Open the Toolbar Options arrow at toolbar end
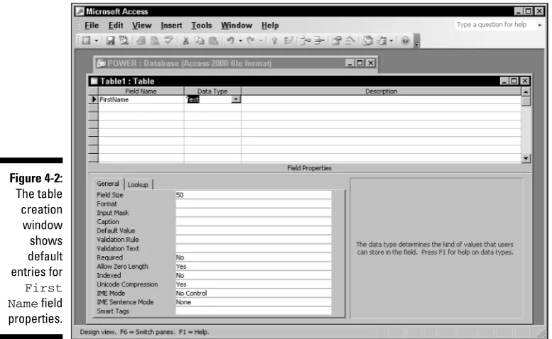Screen dimensions: 552x339 click(x=416, y=40)
